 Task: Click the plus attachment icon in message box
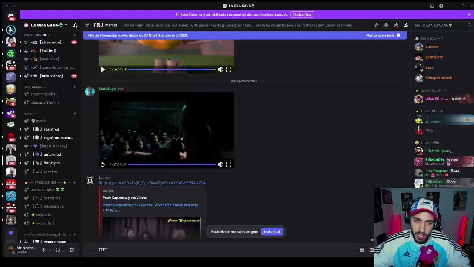click(90, 250)
